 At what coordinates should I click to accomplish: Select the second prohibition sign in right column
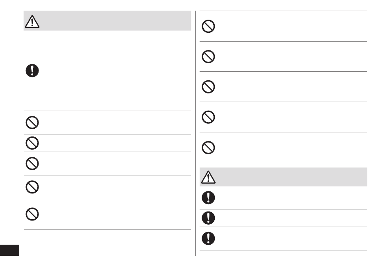(x=208, y=57)
